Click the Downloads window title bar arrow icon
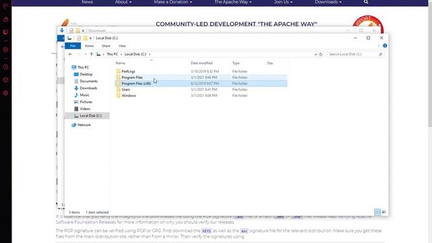The height and width of the screenshot is (243, 432). pyautogui.click(x=62, y=30)
